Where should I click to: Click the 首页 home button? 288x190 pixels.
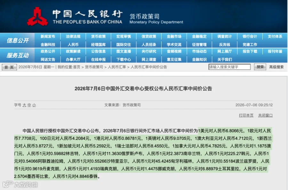(9, 67)
